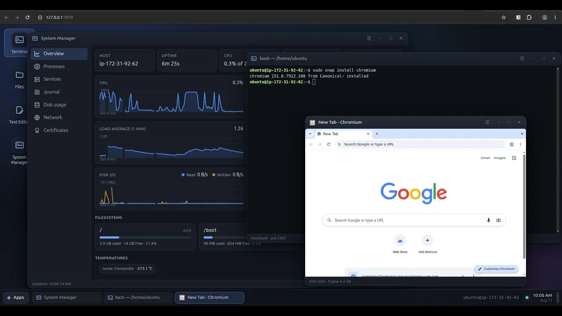Click the Customize Chromium button
This screenshot has height=316, width=562.
[496, 269]
